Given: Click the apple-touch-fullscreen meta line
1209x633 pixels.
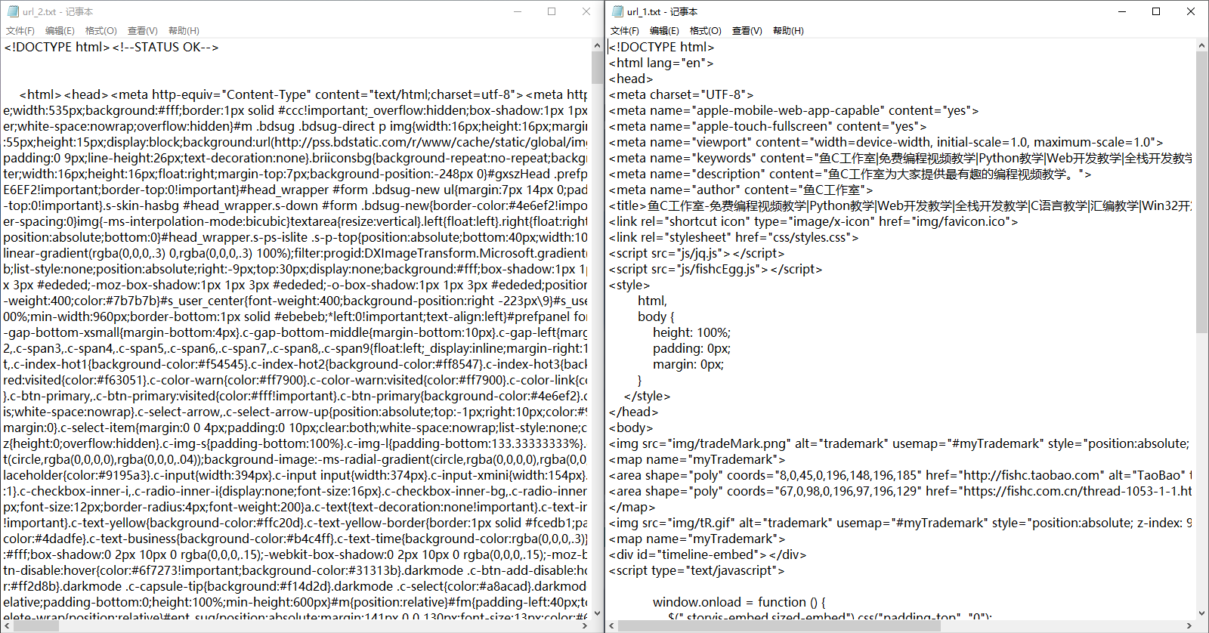Looking at the screenshot, I should point(768,126).
